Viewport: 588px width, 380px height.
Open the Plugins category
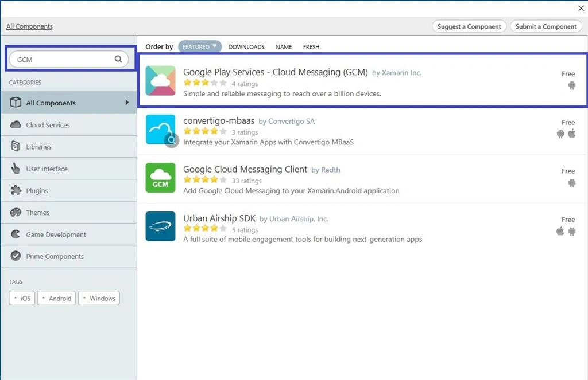(x=69, y=190)
